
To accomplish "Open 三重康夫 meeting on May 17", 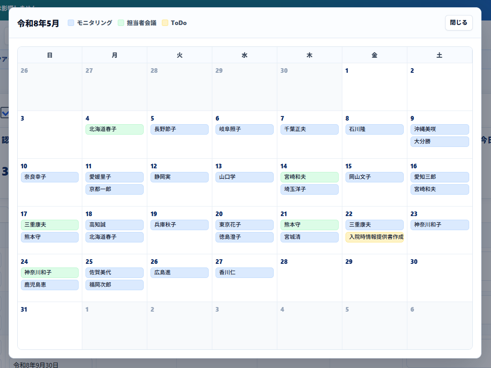I will pyautogui.click(x=50, y=225).
